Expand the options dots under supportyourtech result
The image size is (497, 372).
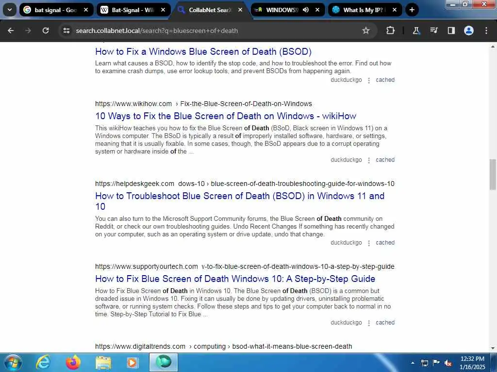[x=369, y=323]
